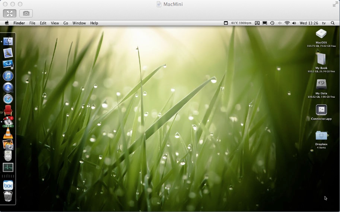Viewport: 340px width, 212px height.
Task: Open the Edit menu
Action: tap(43, 23)
